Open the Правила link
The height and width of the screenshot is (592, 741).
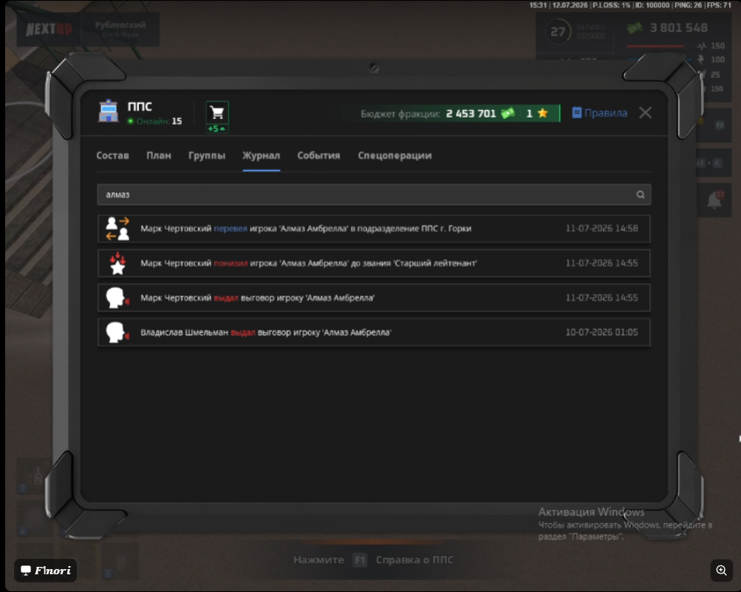pyautogui.click(x=605, y=113)
